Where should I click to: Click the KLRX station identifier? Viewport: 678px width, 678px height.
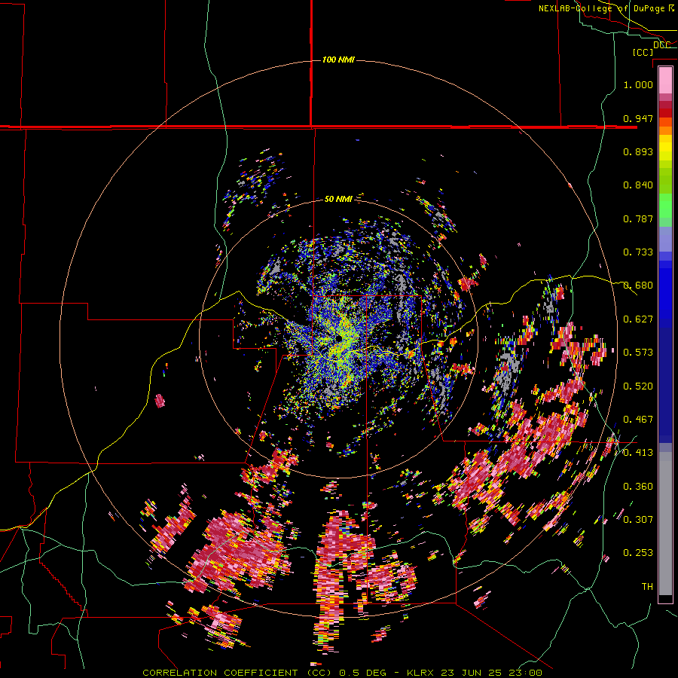click(x=420, y=673)
